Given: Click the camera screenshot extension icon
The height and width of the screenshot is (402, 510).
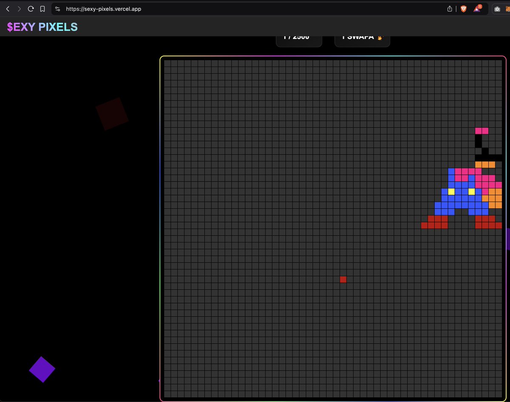Looking at the screenshot, I should (x=497, y=9).
